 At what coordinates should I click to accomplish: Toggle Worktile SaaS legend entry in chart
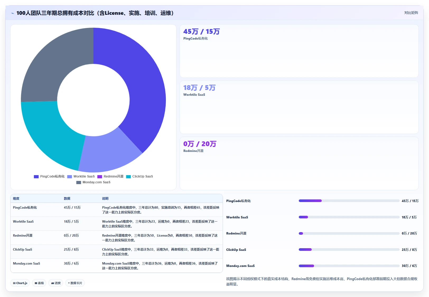point(81,176)
